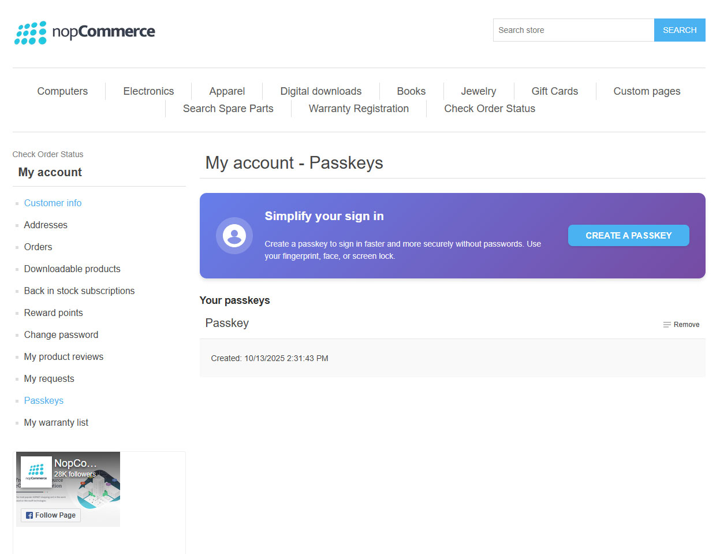Open My warranty list
This screenshot has width=720, height=554.
(56, 423)
